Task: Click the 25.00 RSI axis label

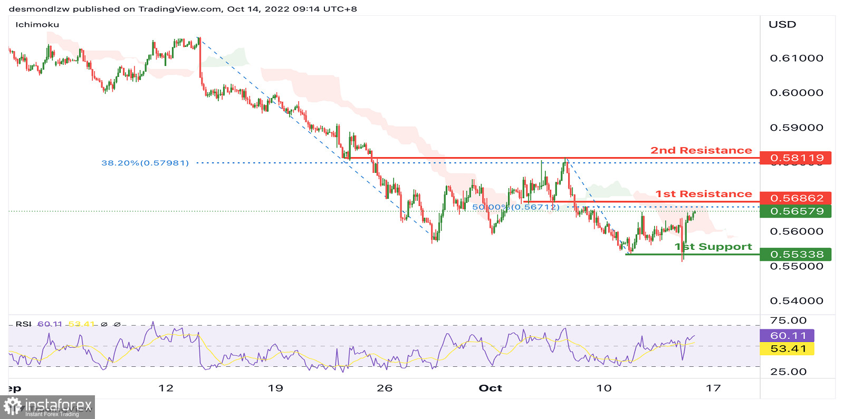Action: pyautogui.click(x=788, y=372)
